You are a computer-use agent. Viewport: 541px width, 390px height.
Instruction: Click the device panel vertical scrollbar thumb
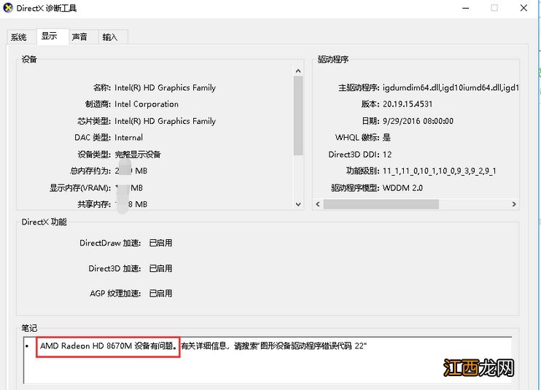298,115
